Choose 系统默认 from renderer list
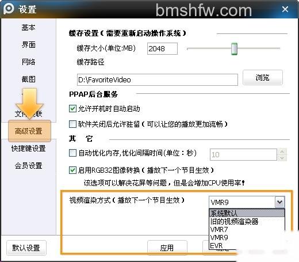Screen dimensions: 299x262 247,213
